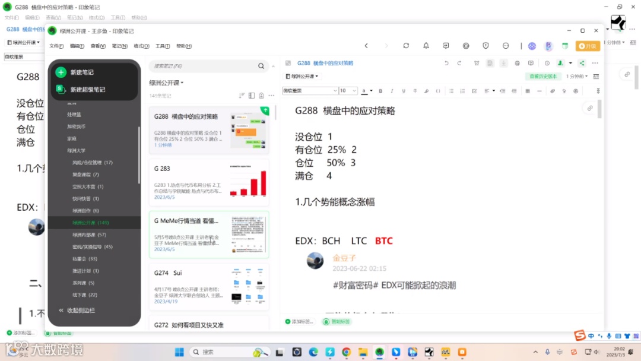Click taskbar search box
641x361 pixels.
(230, 352)
